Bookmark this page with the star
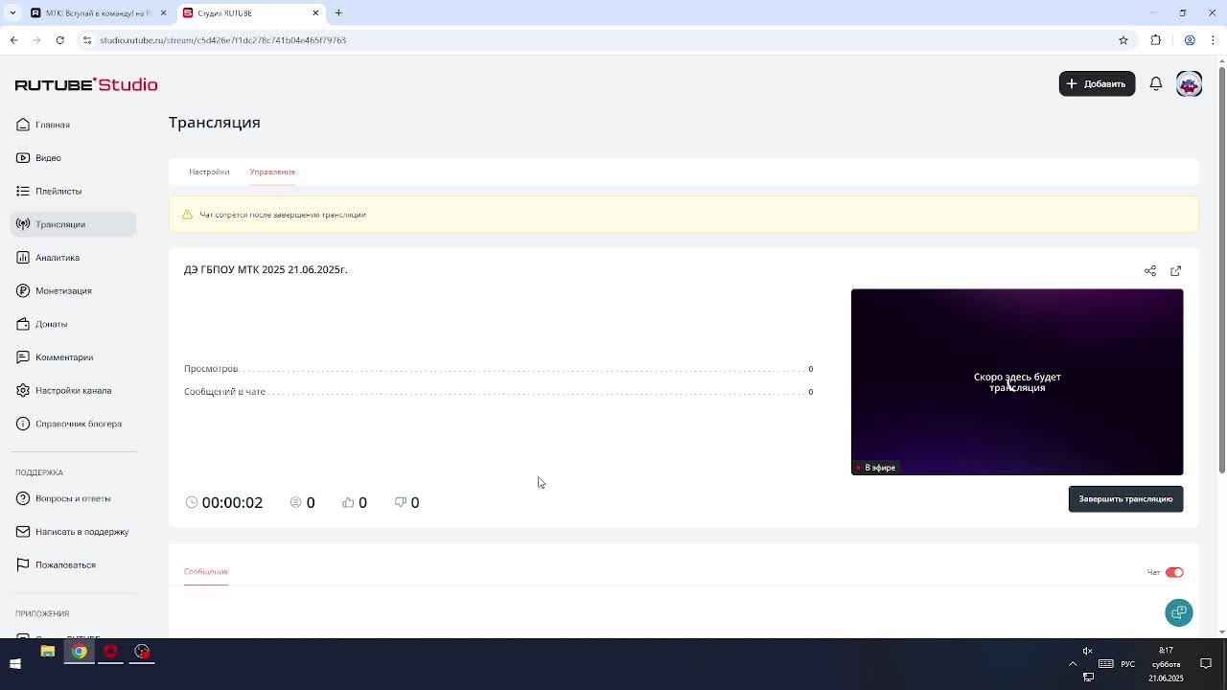 (1123, 40)
